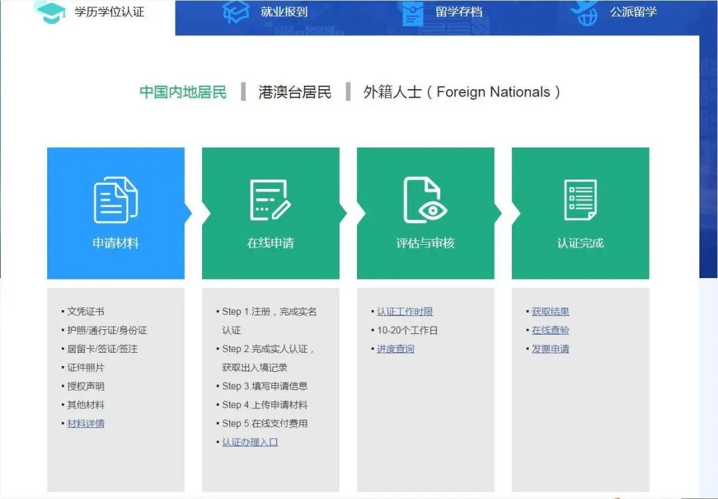Open the 发票申请 link
The height and width of the screenshot is (499, 718).
(x=550, y=349)
